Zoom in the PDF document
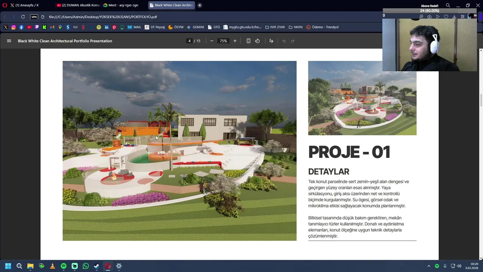Viewport: 483px width, 272px height. point(235,41)
